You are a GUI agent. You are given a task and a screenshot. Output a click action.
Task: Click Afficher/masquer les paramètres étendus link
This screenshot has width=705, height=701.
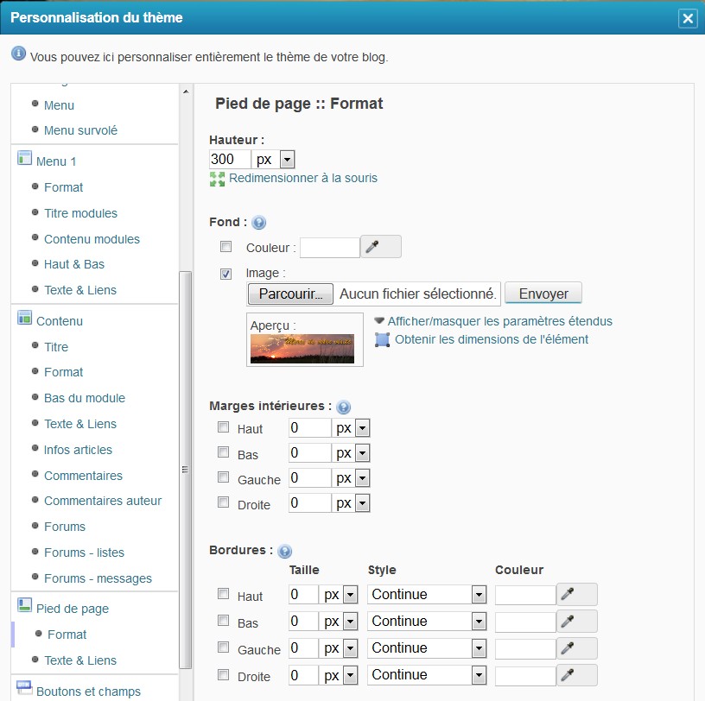coord(499,321)
